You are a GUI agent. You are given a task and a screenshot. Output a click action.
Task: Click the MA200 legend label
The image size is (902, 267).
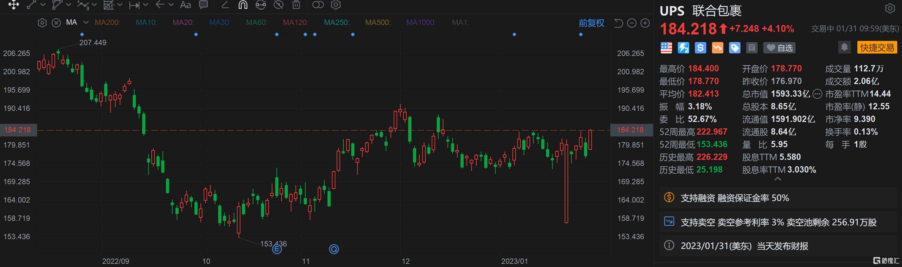coord(107,23)
